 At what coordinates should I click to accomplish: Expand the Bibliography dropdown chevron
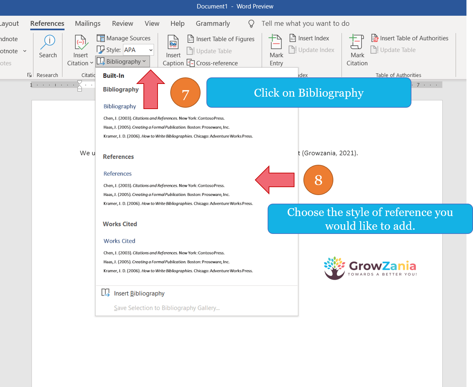(144, 61)
